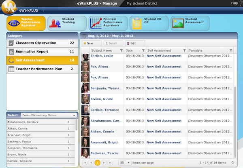
Task: Filter the Date column
Action: (143, 50)
